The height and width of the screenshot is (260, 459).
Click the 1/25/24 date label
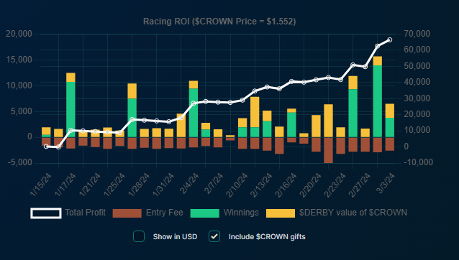114,185
